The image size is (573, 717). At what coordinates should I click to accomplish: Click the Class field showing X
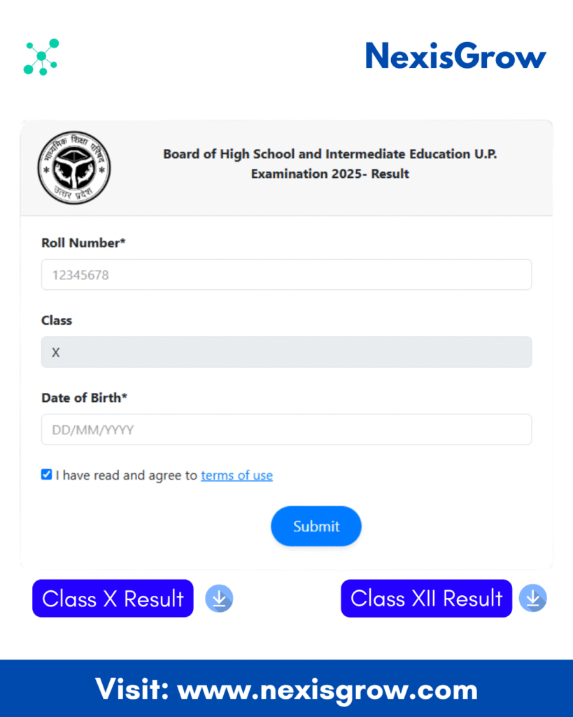point(286,352)
